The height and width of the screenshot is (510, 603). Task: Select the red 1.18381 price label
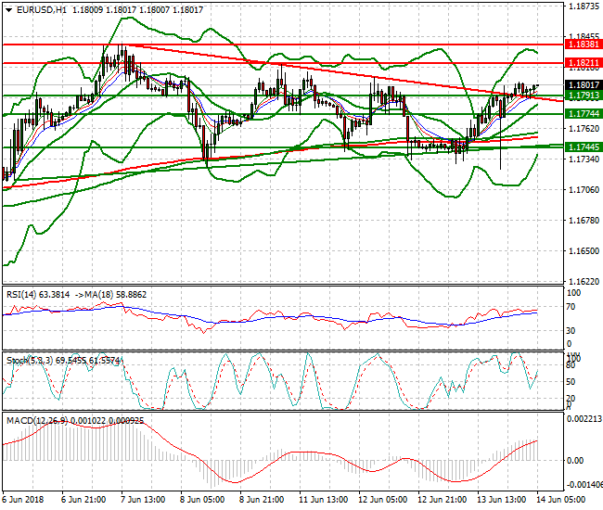584,45
